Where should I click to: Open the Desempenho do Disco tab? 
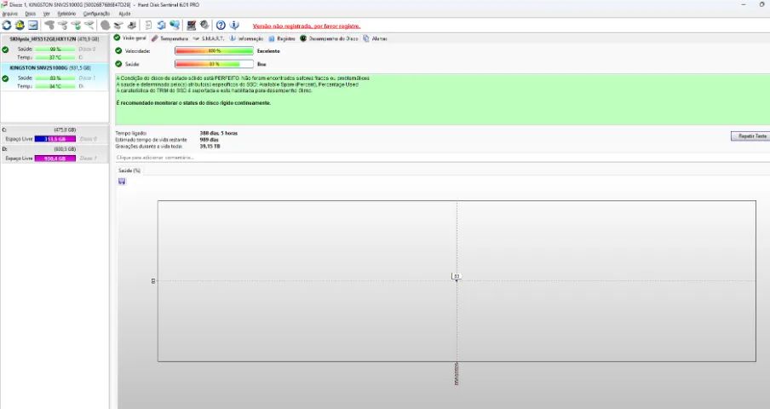pos(329,38)
